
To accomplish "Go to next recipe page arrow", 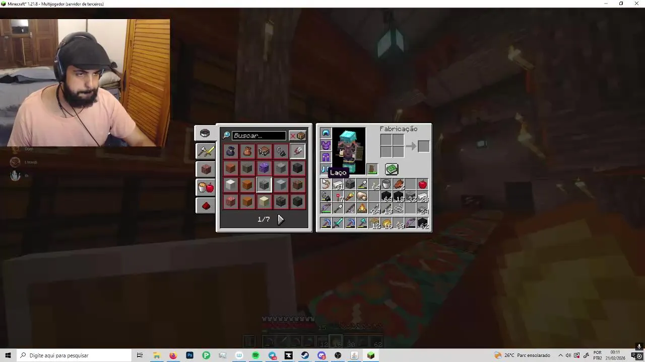I will [281, 219].
